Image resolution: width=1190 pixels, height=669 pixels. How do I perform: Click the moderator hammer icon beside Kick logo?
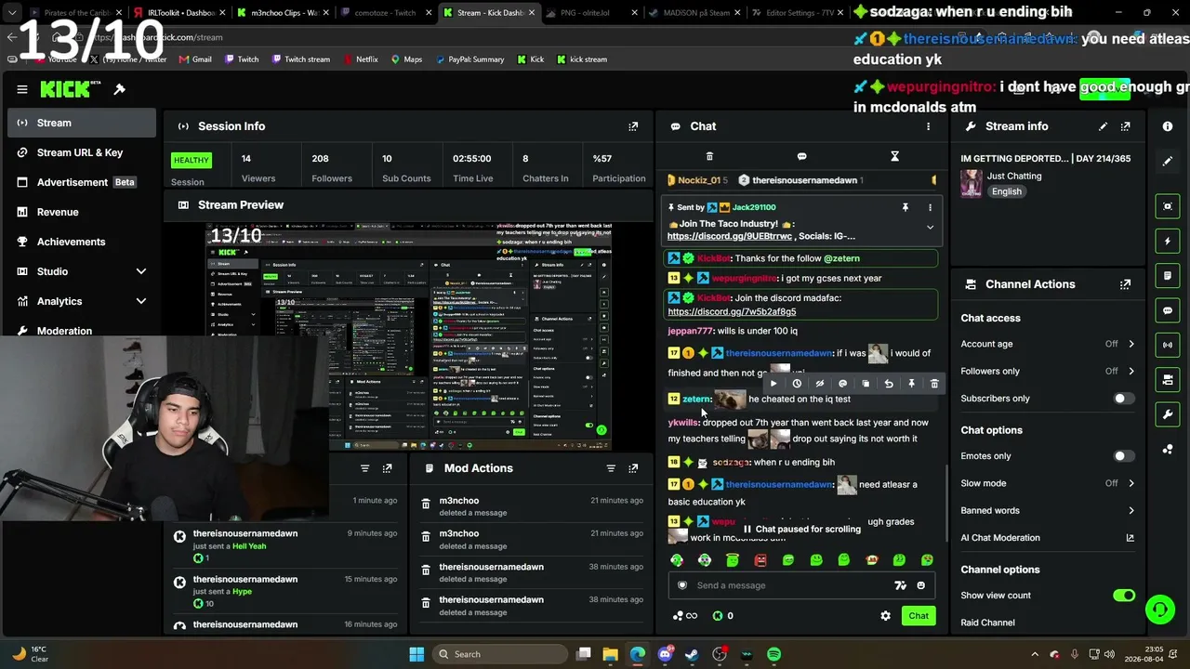click(x=120, y=89)
